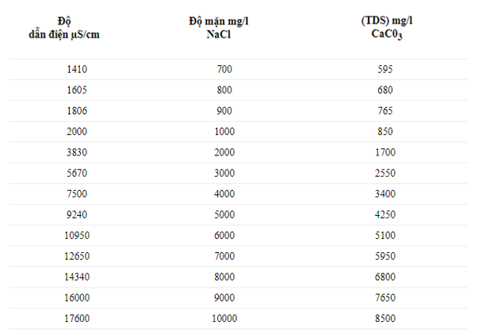Click conductivity value 3830
This screenshot has width=488, height=333.
point(78,152)
